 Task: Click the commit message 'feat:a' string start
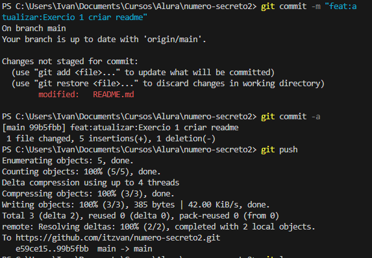pyautogui.click(x=341, y=6)
